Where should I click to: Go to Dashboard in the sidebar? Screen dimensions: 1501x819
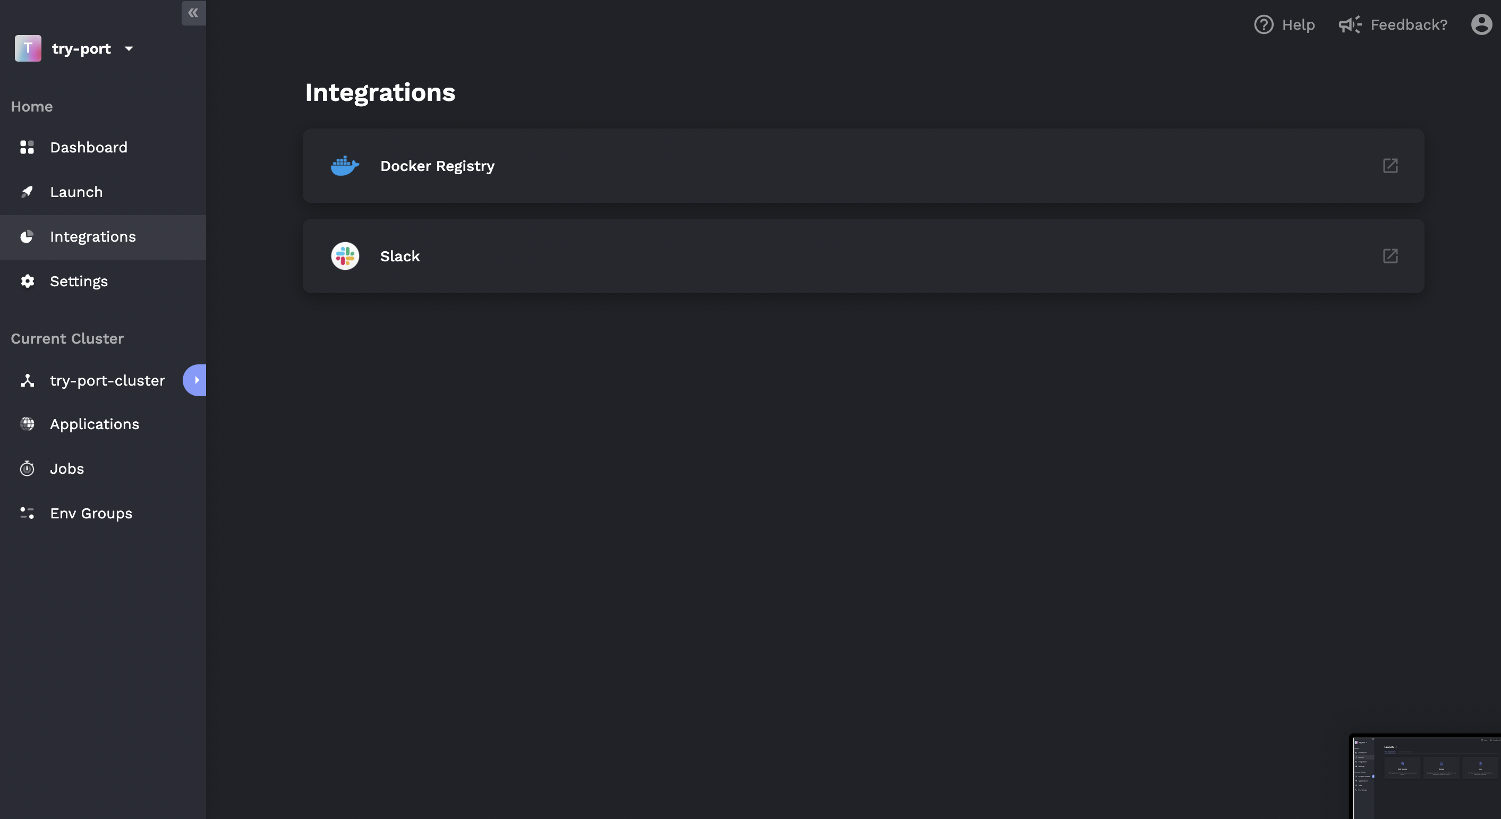(89, 147)
